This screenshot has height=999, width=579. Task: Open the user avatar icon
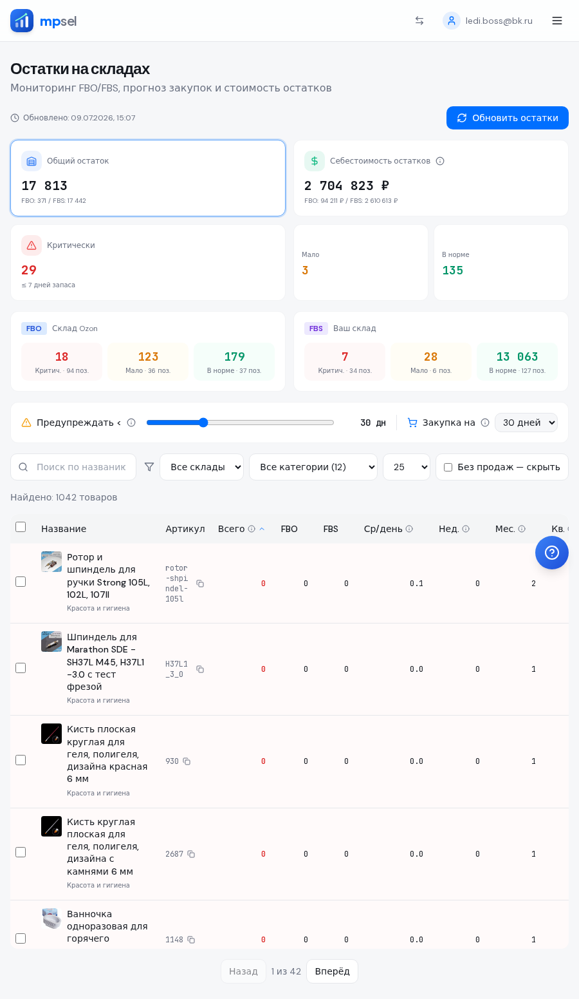coord(452,21)
